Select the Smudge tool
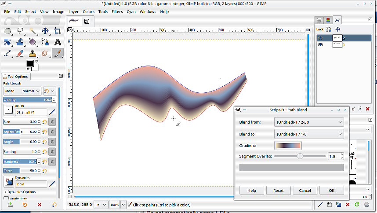This screenshot has width=377, height=213. pos(45,53)
